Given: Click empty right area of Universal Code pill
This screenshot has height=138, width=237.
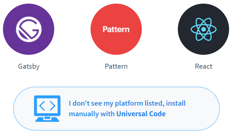Looking at the screenshot, I should point(201,109).
